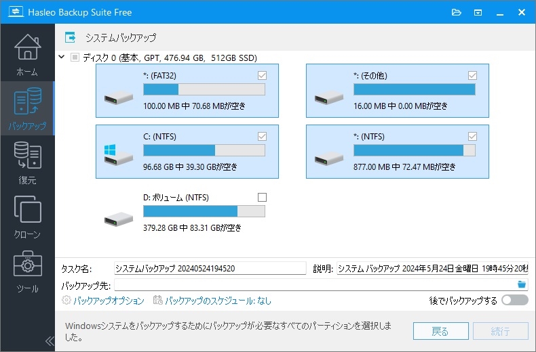This screenshot has width=536, height=352.
Task: Open the title bar dropdown menu icon
Action: pyautogui.click(x=478, y=13)
